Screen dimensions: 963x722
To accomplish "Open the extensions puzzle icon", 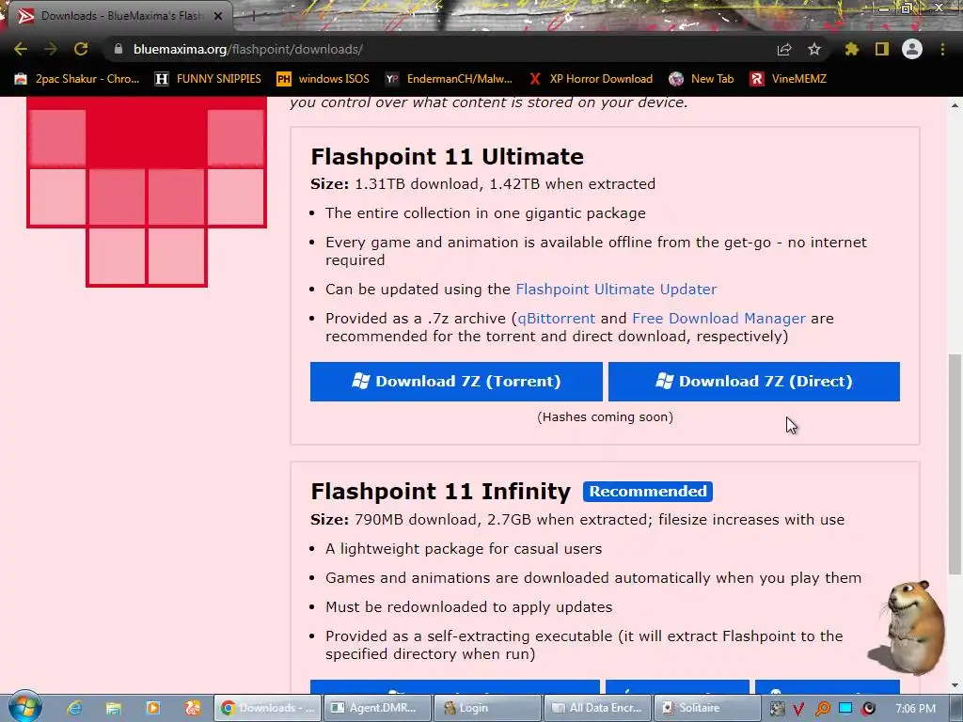I will [x=852, y=49].
